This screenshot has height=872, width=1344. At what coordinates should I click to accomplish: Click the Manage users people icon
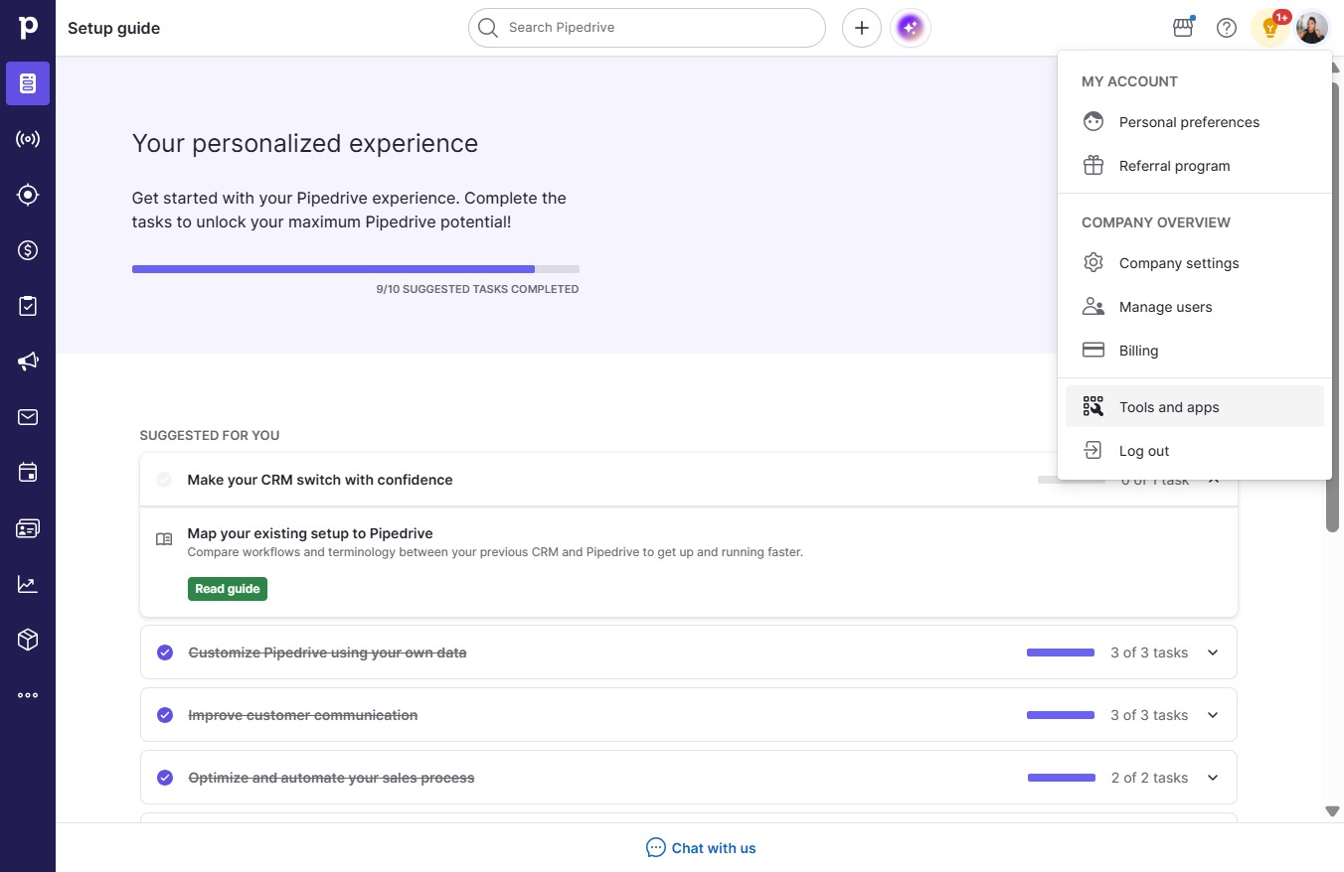tap(1093, 307)
